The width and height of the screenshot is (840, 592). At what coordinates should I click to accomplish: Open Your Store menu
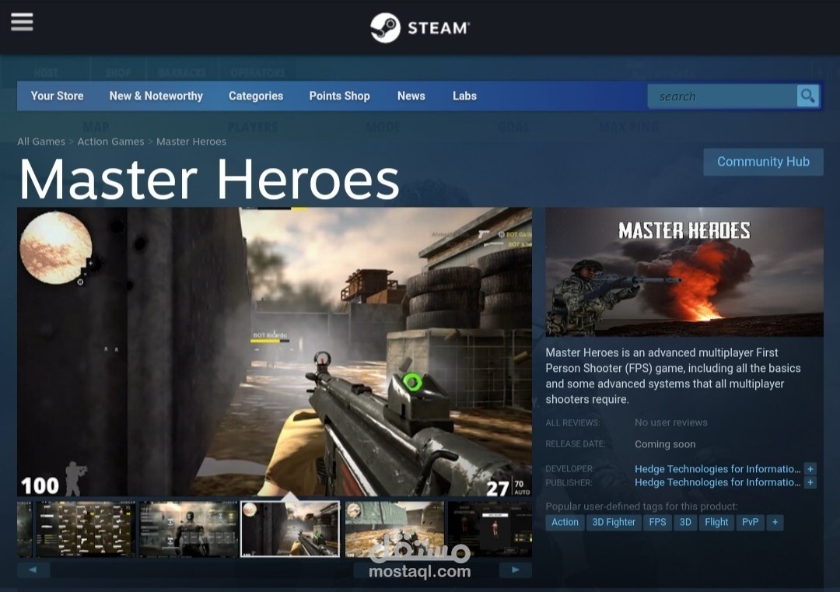[x=57, y=96]
